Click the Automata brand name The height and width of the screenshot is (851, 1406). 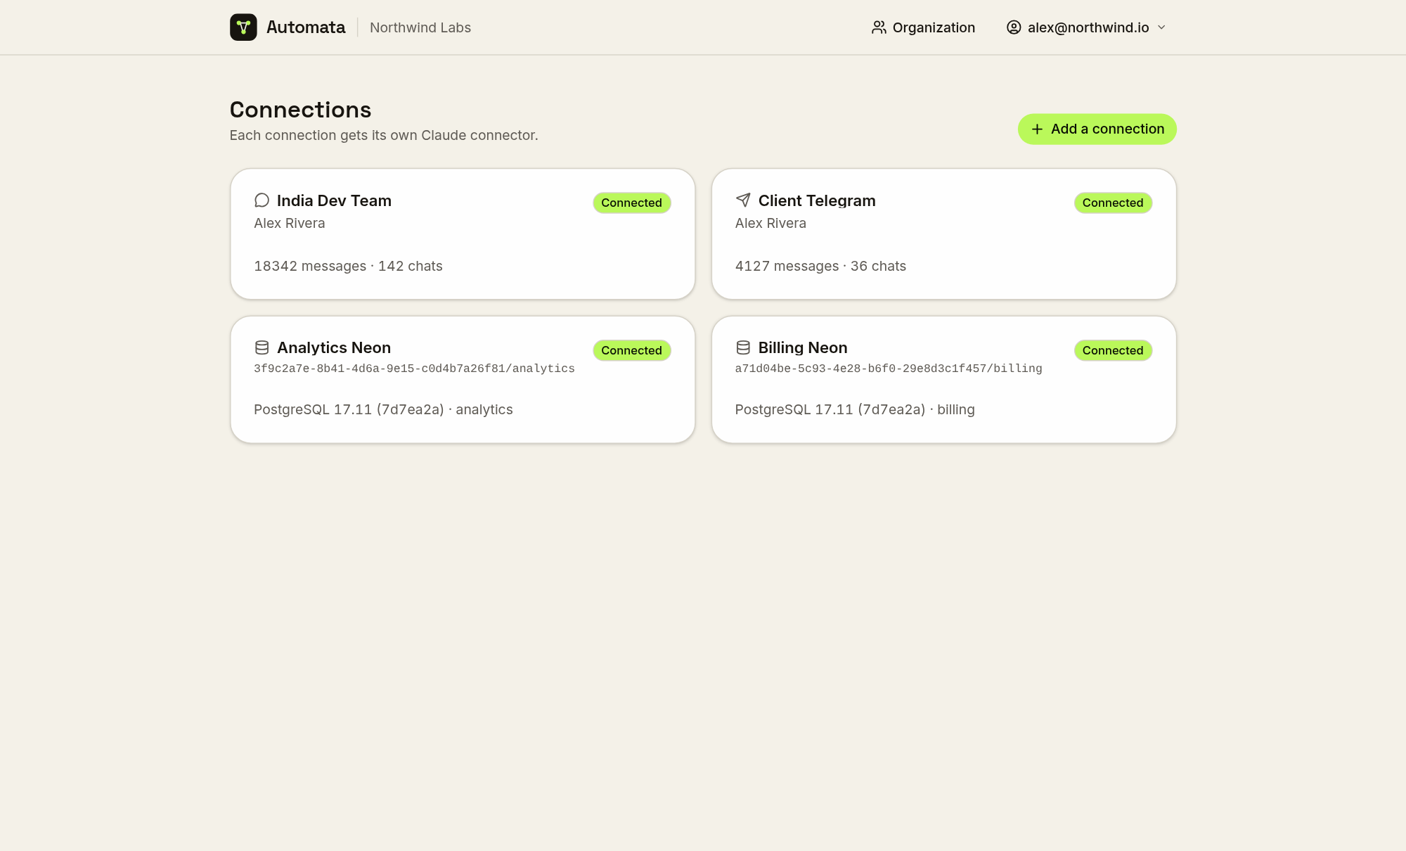[x=306, y=27]
